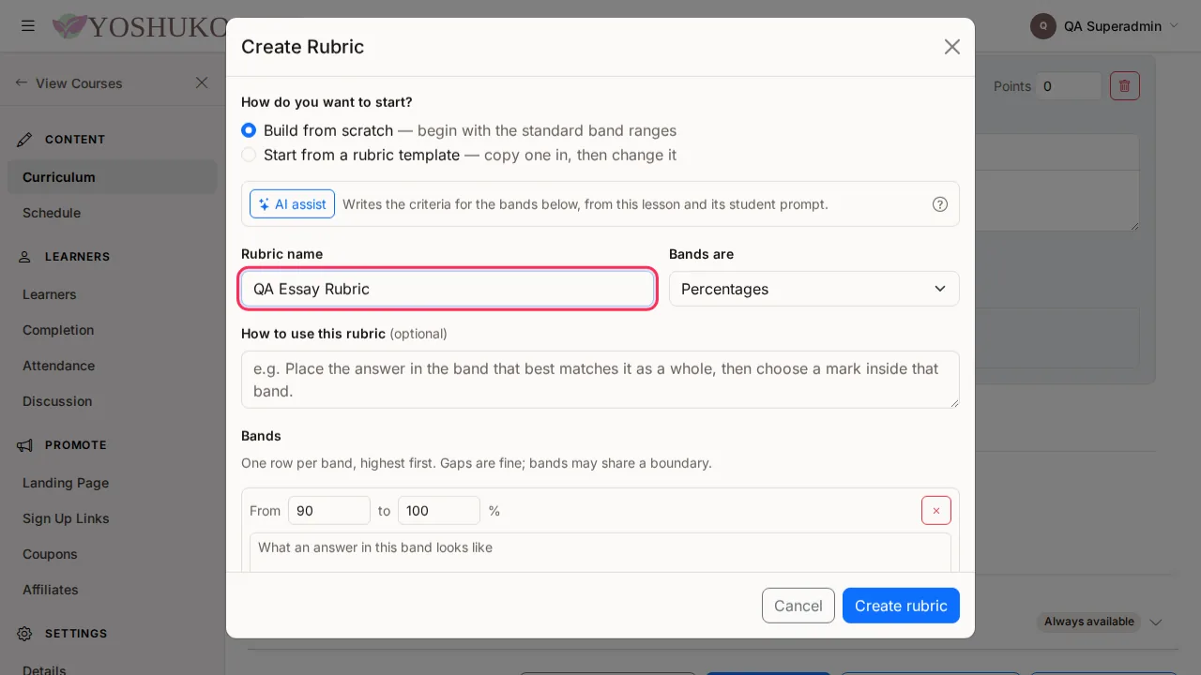Click the Always available badge
Viewport: 1201px width, 675px height.
pos(1089,622)
